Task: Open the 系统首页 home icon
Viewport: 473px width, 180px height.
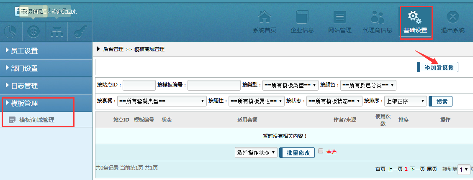Action: pos(264,18)
